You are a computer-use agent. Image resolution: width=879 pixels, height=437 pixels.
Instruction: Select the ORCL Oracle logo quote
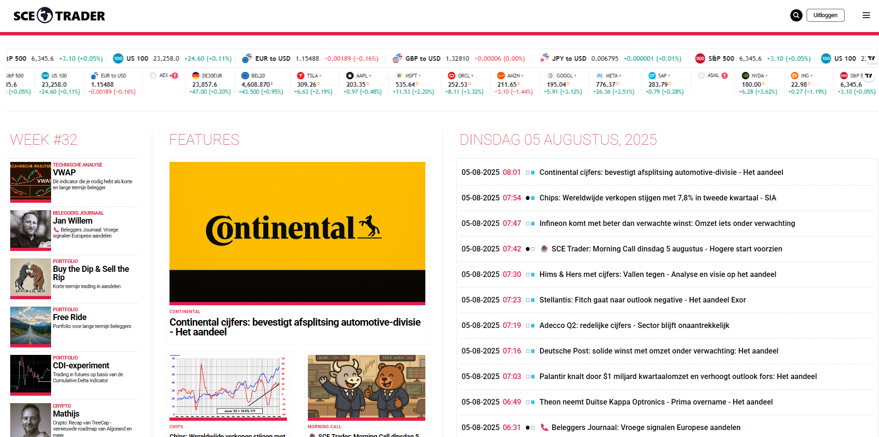(464, 84)
